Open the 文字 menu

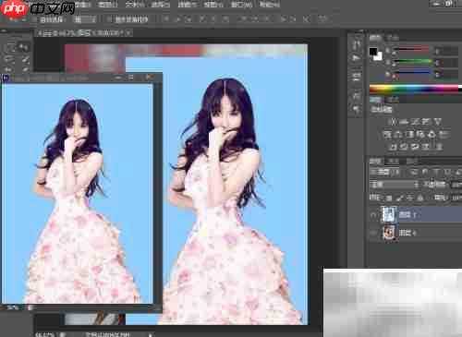point(135,5)
